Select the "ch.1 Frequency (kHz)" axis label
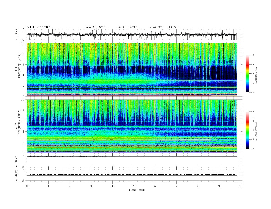The image size is (271, 209). coord(18,70)
